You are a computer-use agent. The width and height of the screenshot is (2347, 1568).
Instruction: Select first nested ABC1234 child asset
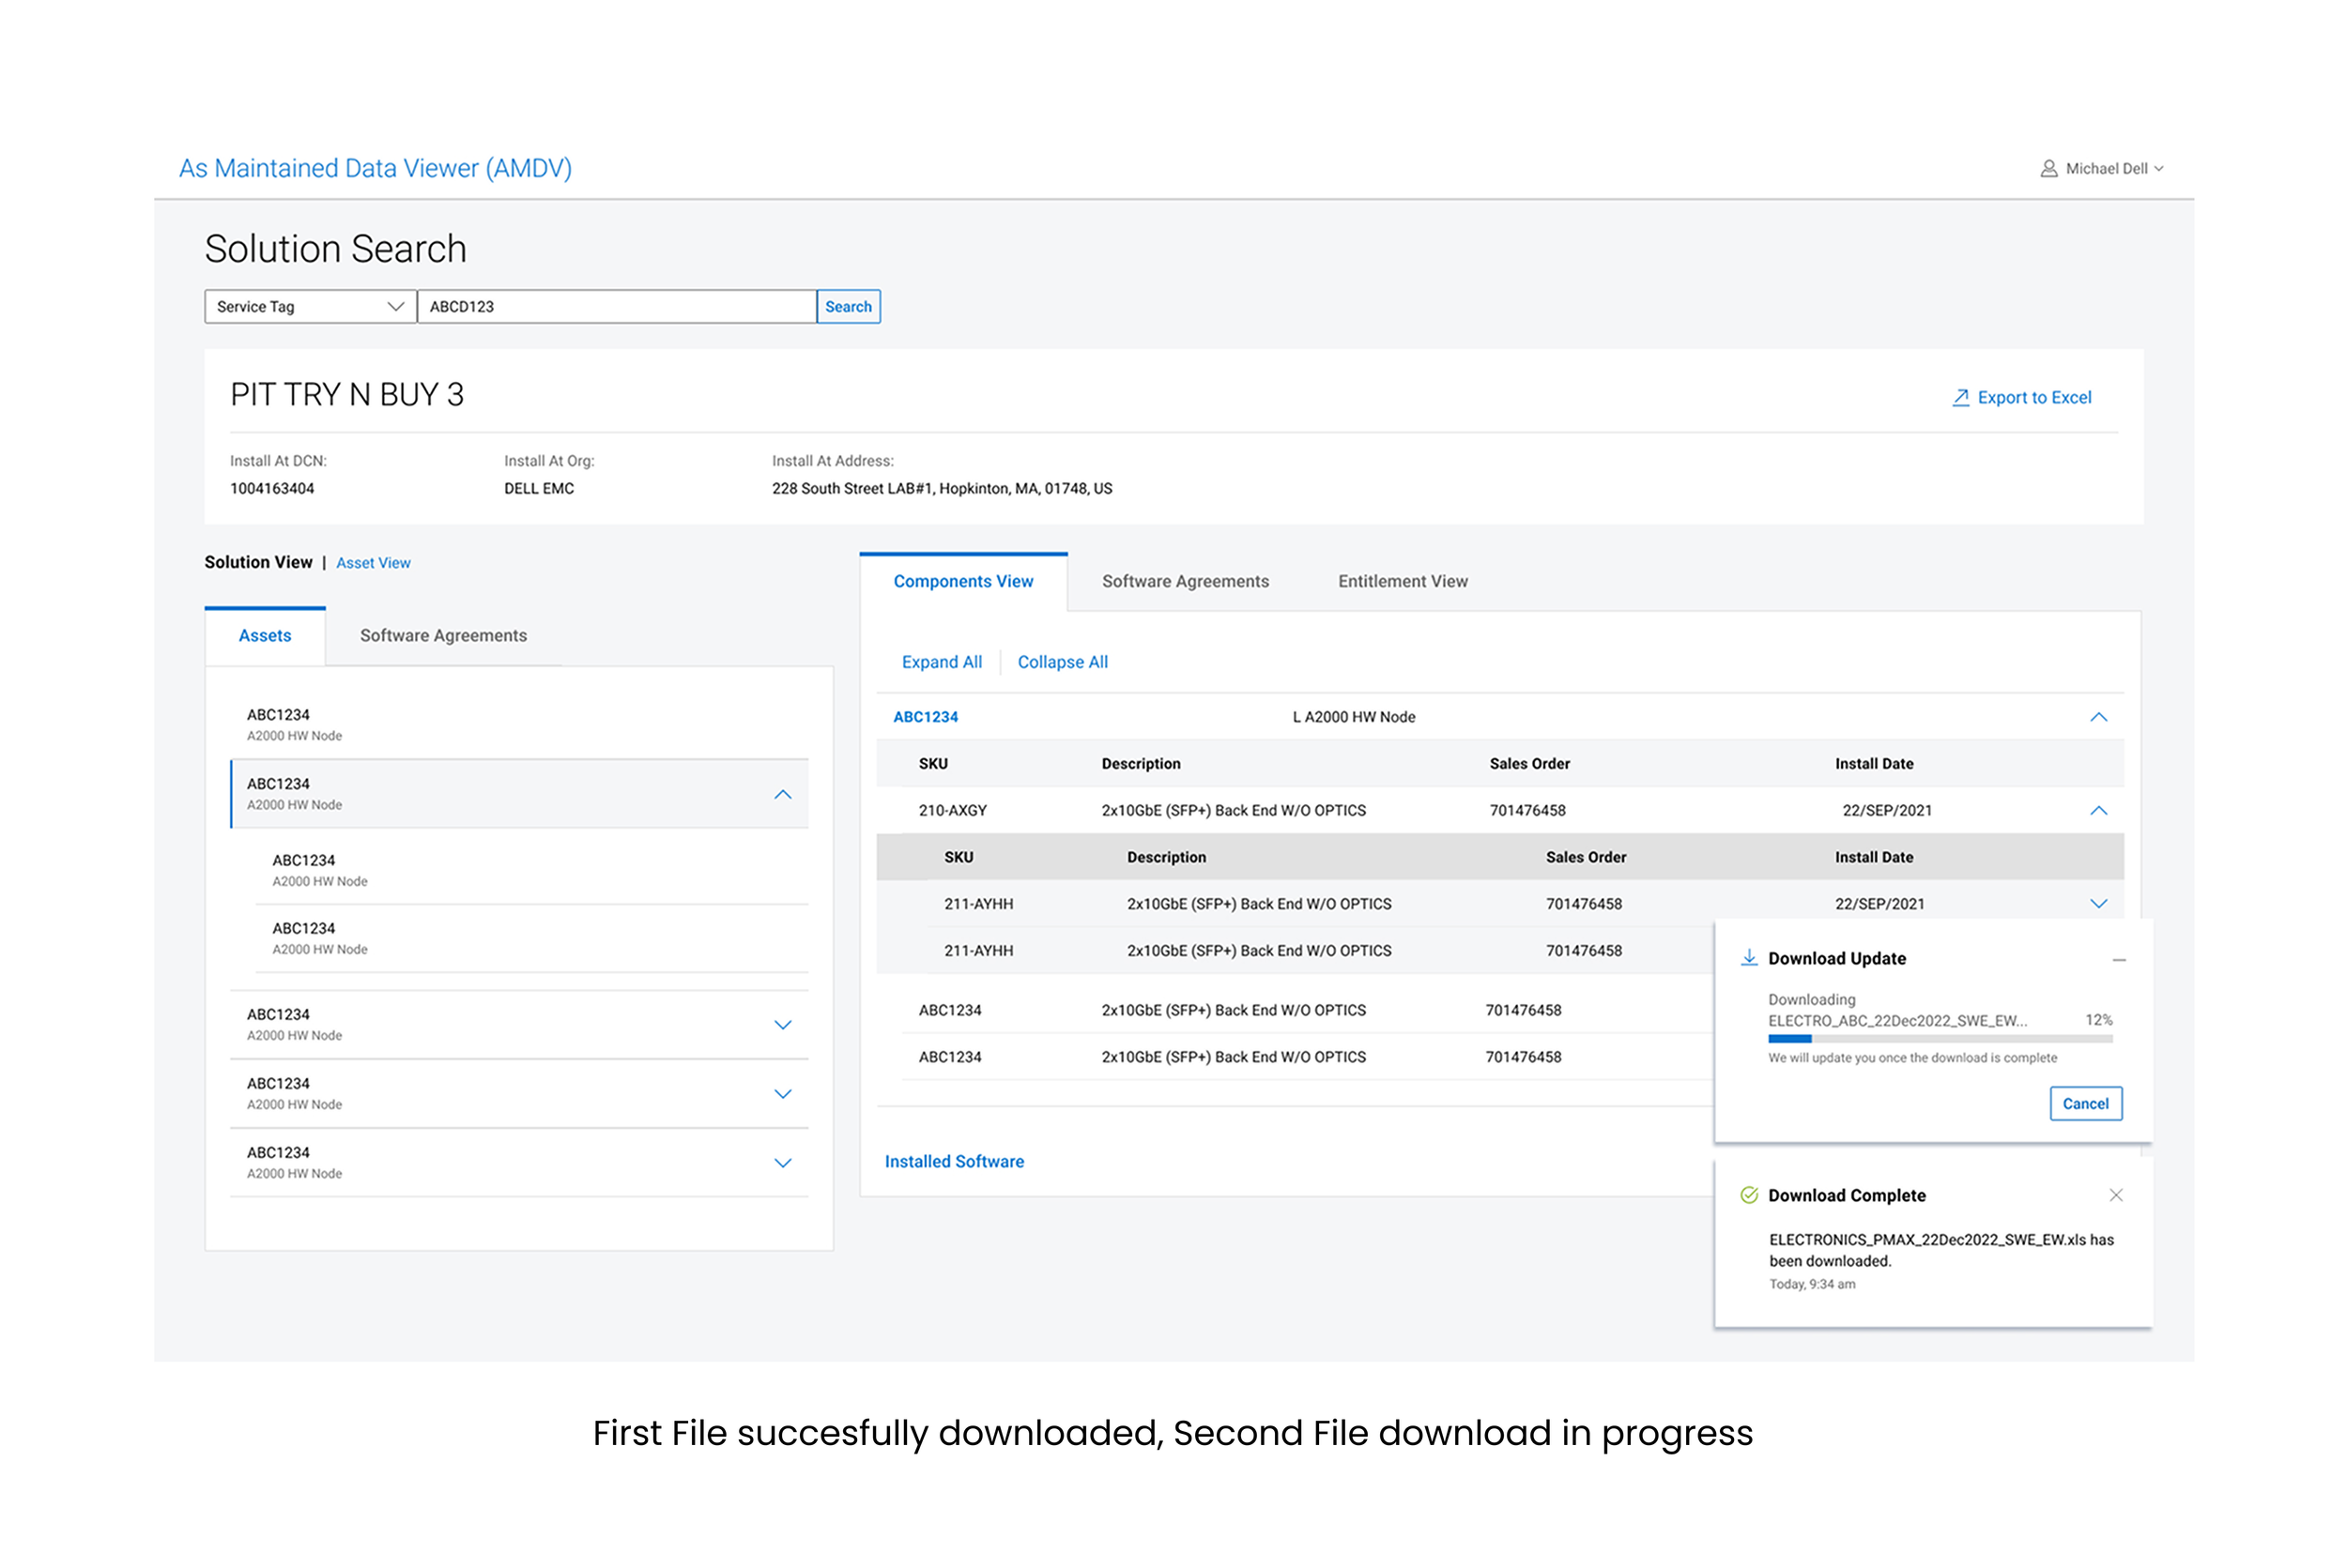pos(532,870)
